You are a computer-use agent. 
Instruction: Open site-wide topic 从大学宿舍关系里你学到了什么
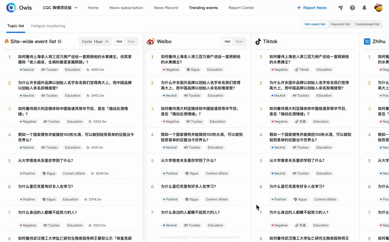point(46,161)
